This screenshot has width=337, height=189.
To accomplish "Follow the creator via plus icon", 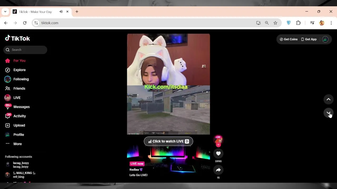I will tap(218, 145).
